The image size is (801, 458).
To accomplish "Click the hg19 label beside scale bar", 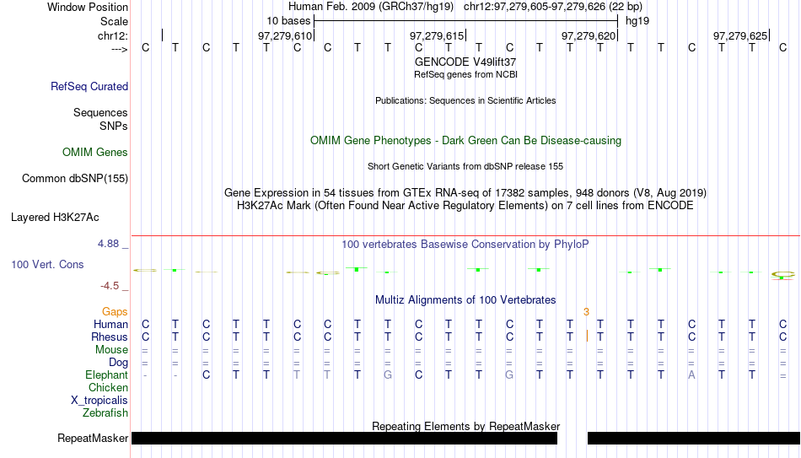I will 637,21.
